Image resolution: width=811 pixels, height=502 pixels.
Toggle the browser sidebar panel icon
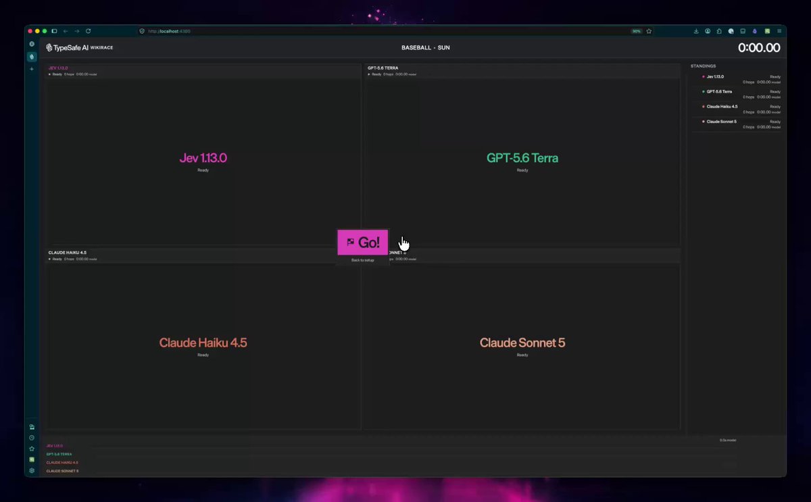(54, 31)
